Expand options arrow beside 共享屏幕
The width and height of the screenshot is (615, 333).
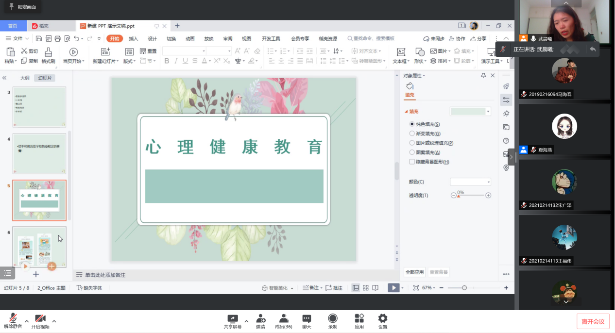[246, 321]
